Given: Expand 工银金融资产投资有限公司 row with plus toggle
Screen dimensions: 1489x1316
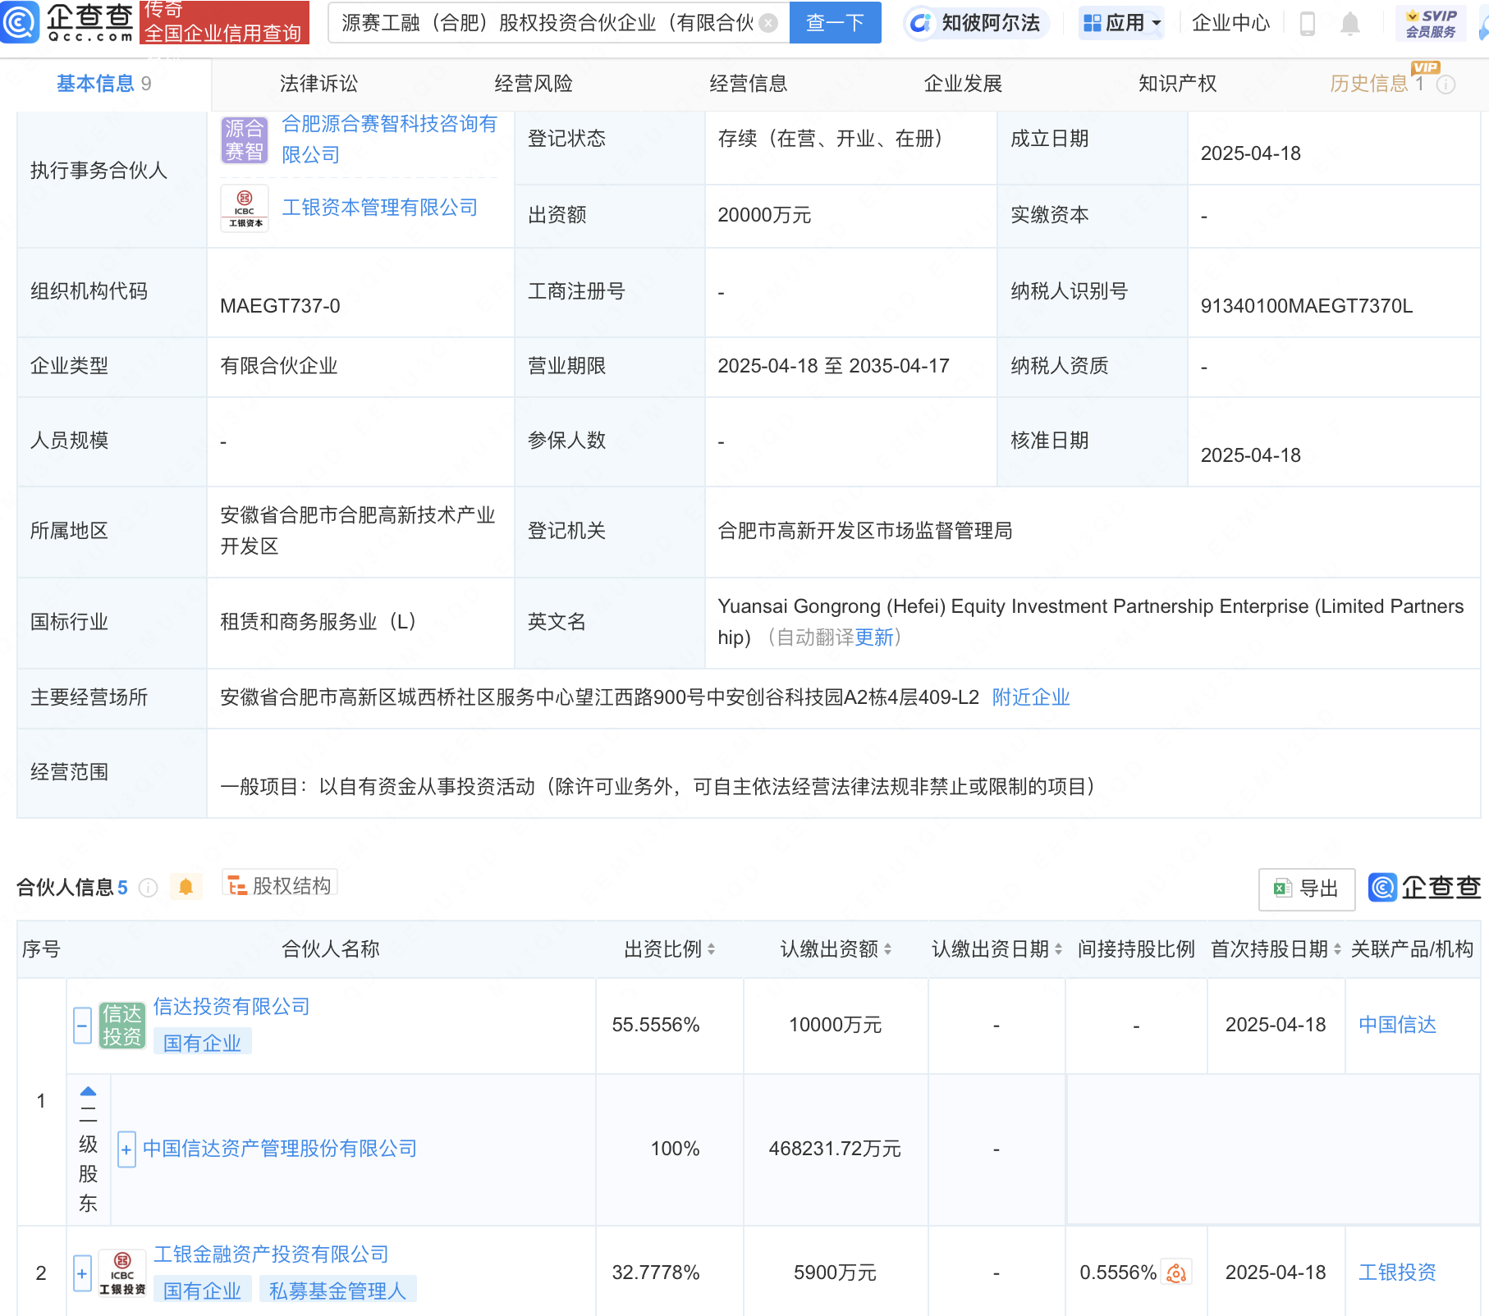Looking at the screenshot, I should tap(82, 1274).
